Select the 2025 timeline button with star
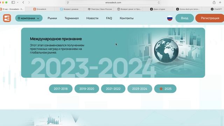 pos(165,89)
